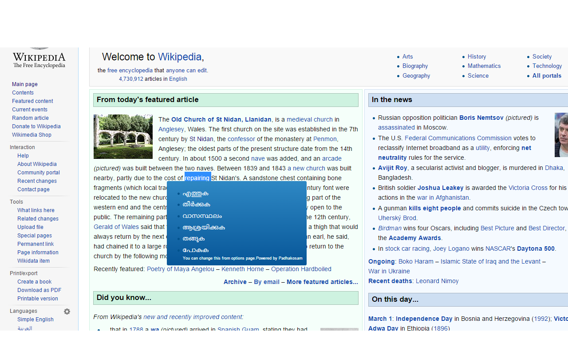
Task: Select last Malayalam meaning in popup
Action: pos(195,250)
